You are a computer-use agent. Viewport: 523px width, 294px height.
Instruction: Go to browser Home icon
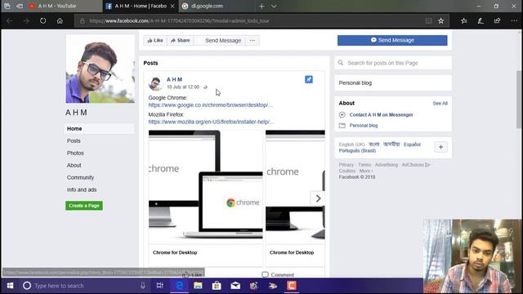[x=60, y=20]
